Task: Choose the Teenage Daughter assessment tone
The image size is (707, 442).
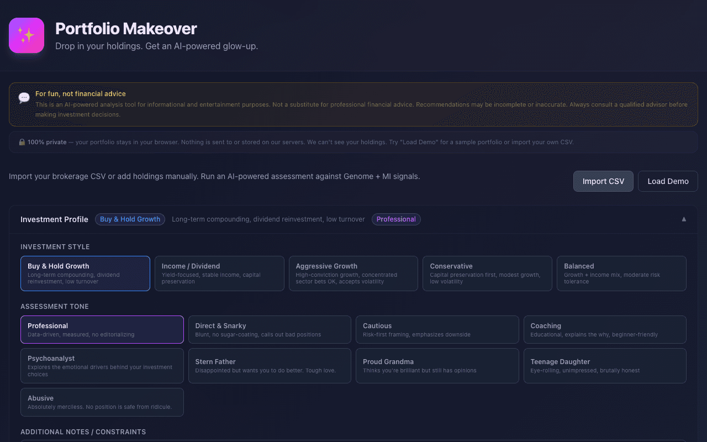Action: point(605,365)
